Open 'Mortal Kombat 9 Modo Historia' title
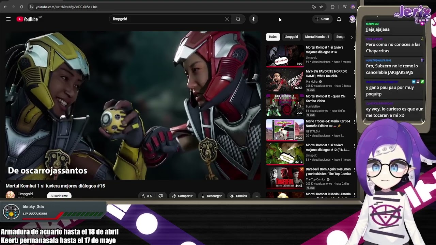 click(x=328, y=194)
